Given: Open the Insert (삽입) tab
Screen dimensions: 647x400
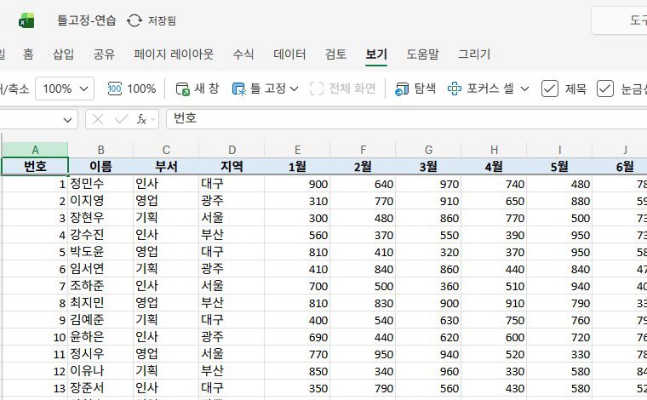Looking at the screenshot, I should pos(64,54).
